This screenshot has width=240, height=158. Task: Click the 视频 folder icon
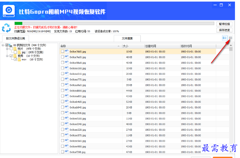[x=15, y=56]
